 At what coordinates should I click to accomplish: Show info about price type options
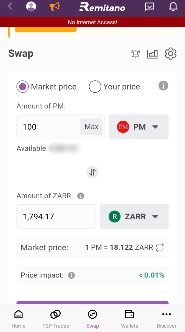tap(163, 86)
